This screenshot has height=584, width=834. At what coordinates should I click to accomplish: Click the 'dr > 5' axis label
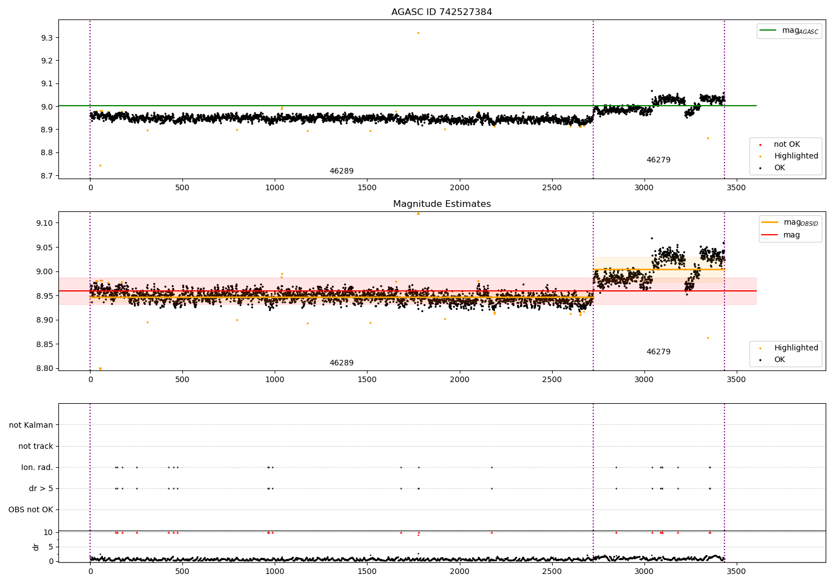pyautogui.click(x=41, y=489)
